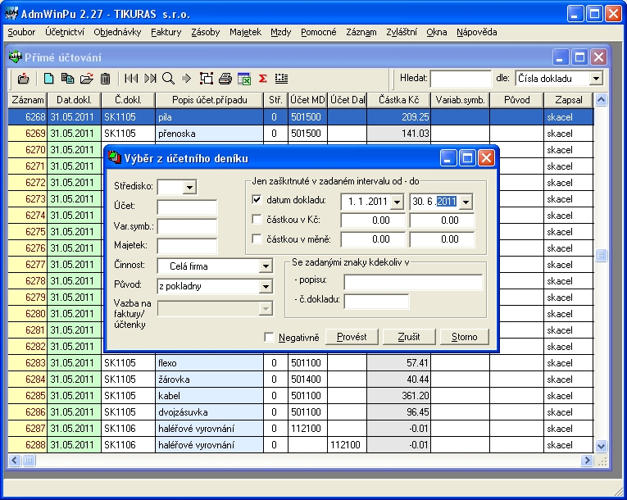Click the Provést button
The width and height of the screenshot is (627, 500).
[352, 337]
